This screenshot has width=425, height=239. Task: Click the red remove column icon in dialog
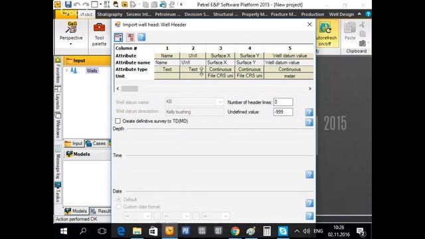point(130,37)
